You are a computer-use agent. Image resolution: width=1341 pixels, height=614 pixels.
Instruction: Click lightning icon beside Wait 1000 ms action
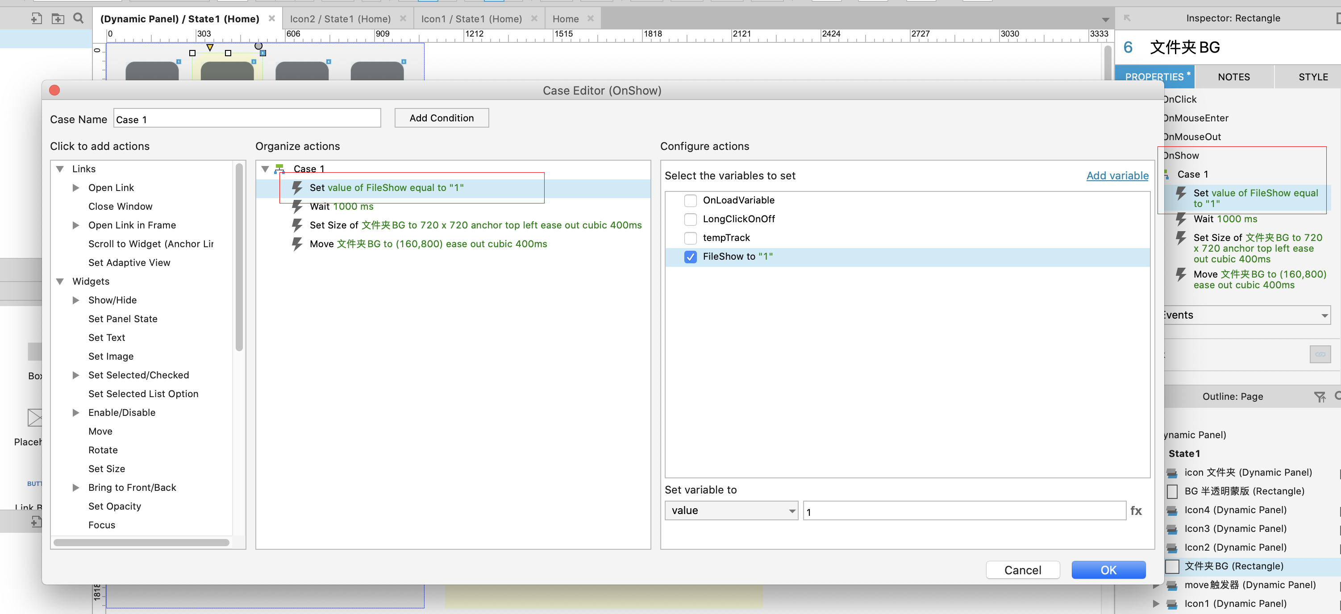coord(297,207)
